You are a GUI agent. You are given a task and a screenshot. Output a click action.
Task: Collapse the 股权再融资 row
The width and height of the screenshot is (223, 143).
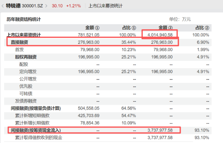(x=26, y=57)
